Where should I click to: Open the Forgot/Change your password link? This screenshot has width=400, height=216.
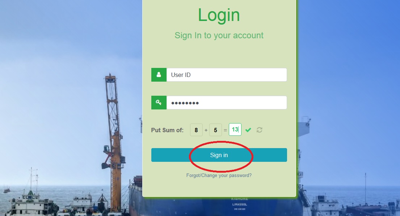point(219,175)
